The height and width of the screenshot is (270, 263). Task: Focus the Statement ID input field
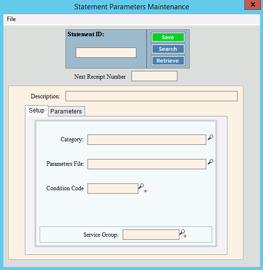(x=106, y=52)
